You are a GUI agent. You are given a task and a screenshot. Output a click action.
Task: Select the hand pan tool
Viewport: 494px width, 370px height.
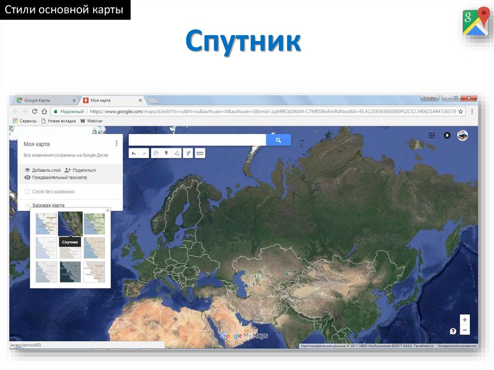point(156,153)
